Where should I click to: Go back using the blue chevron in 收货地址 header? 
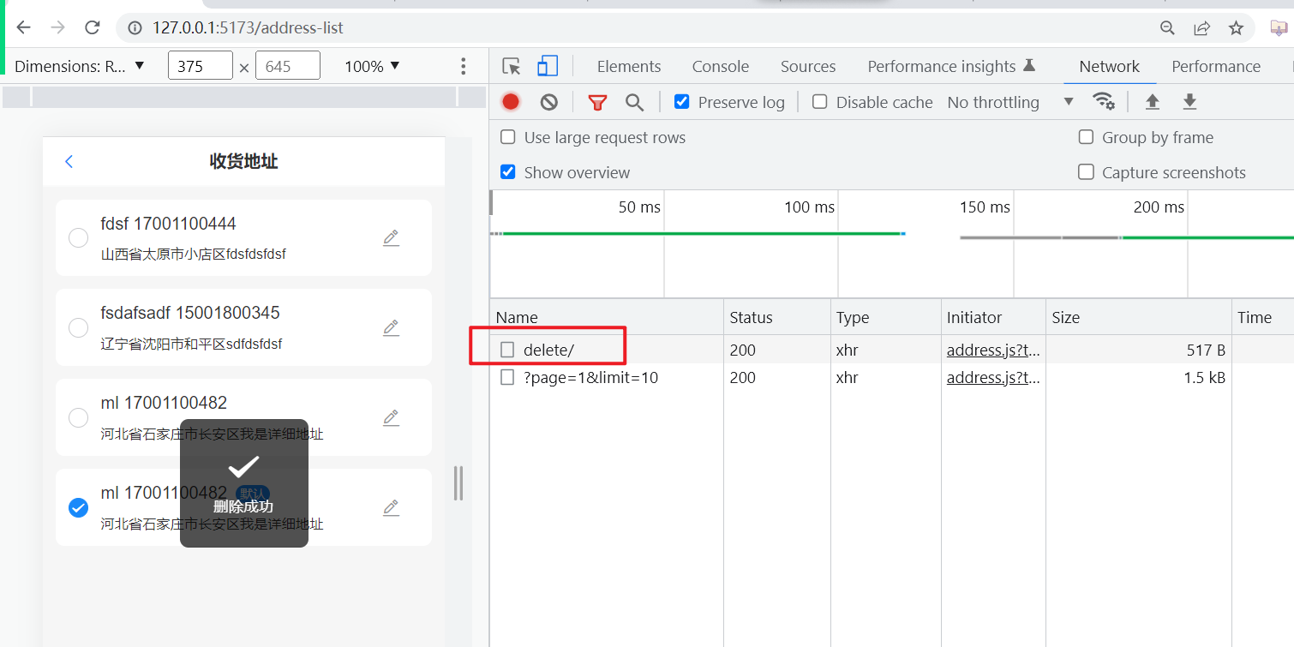pyautogui.click(x=69, y=161)
